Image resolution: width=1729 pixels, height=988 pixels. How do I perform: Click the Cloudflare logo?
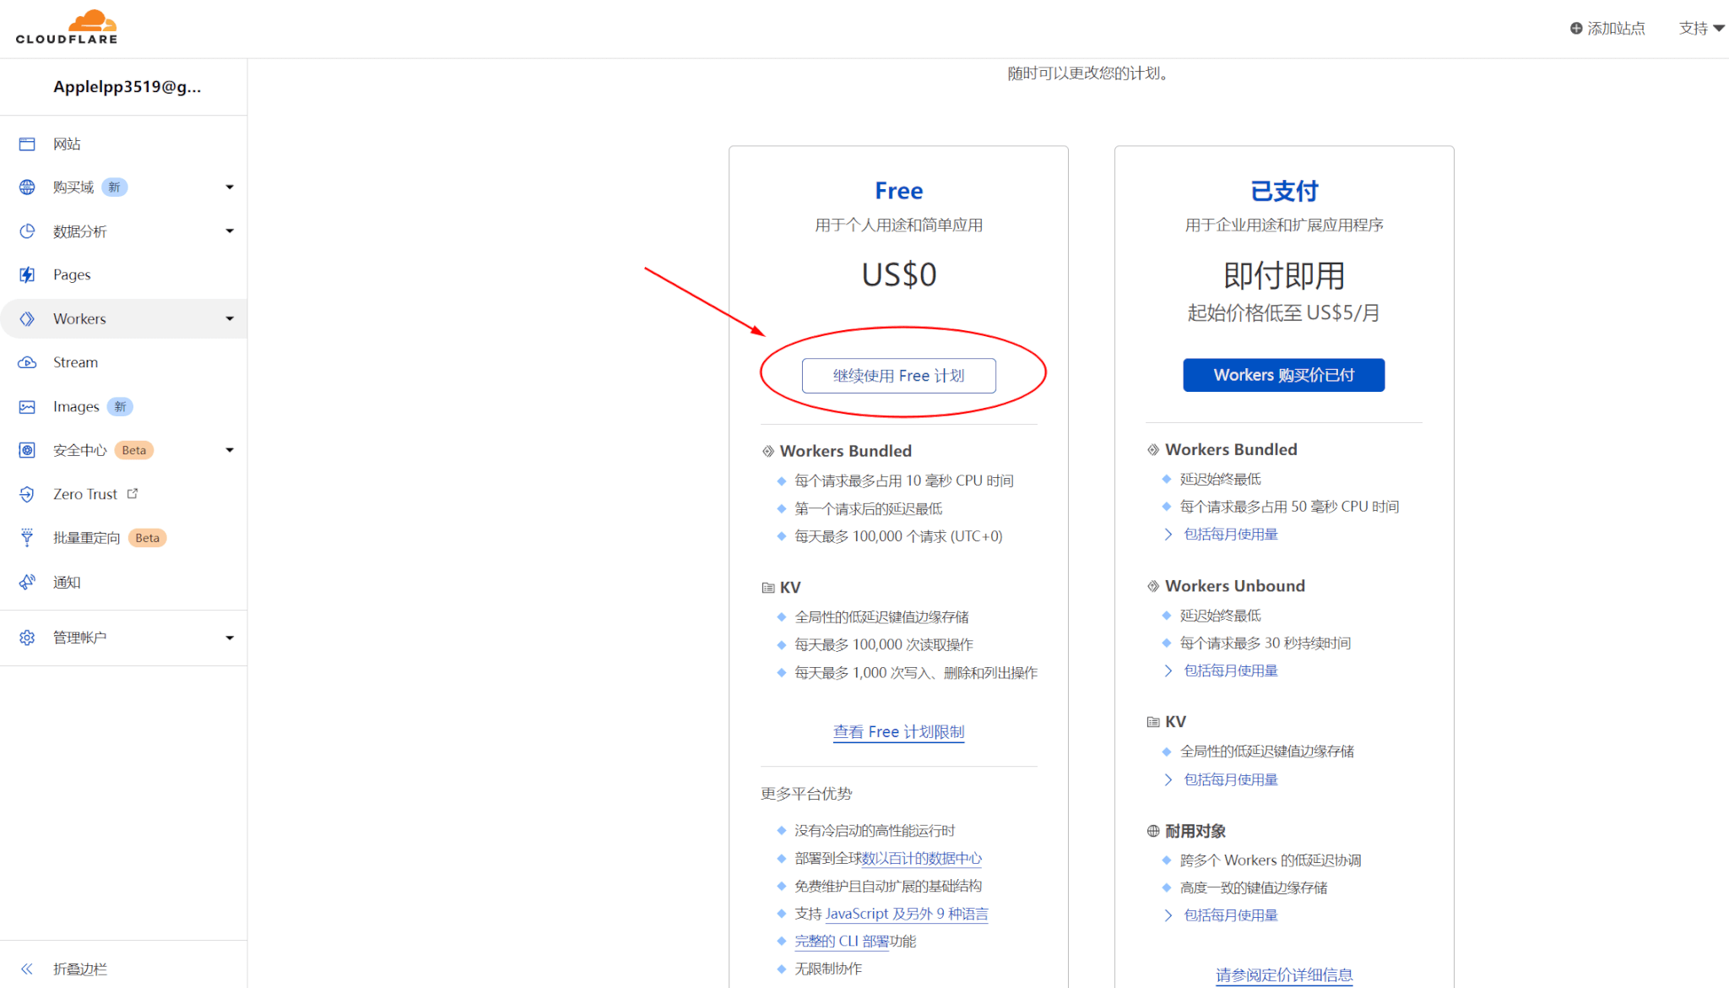click(67, 27)
